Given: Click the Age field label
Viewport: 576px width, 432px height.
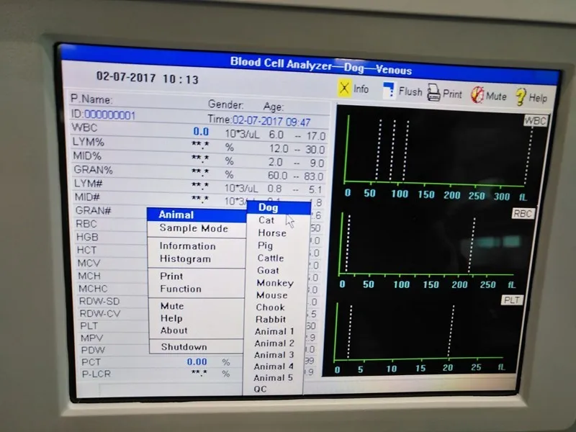Looking at the screenshot, I should [x=273, y=107].
